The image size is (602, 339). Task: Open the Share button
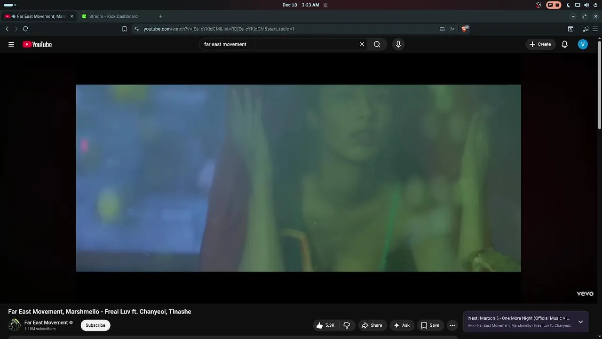pyautogui.click(x=372, y=325)
